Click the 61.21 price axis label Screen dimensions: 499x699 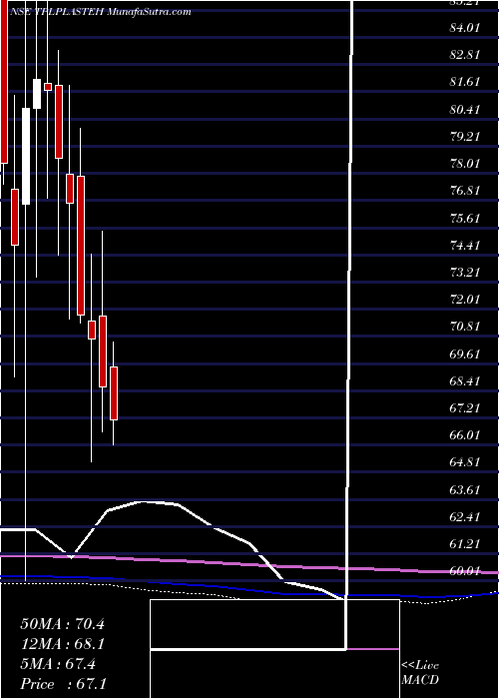(465, 544)
